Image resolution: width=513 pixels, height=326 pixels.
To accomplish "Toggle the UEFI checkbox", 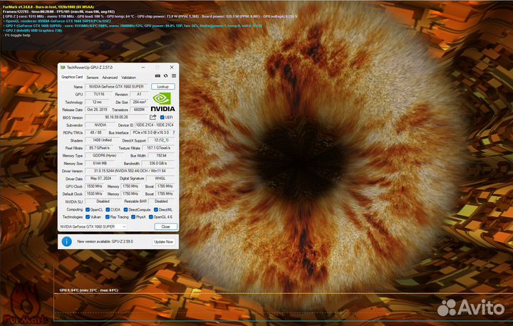I will [x=162, y=117].
